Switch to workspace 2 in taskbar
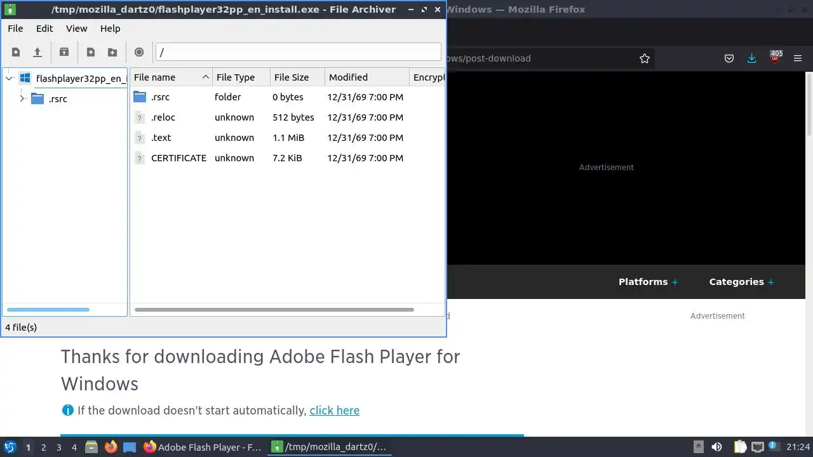 (x=43, y=447)
